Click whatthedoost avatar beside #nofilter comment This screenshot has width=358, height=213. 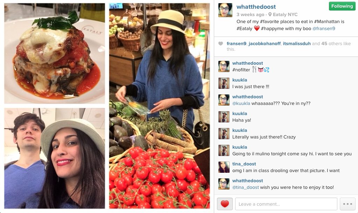(x=224, y=66)
